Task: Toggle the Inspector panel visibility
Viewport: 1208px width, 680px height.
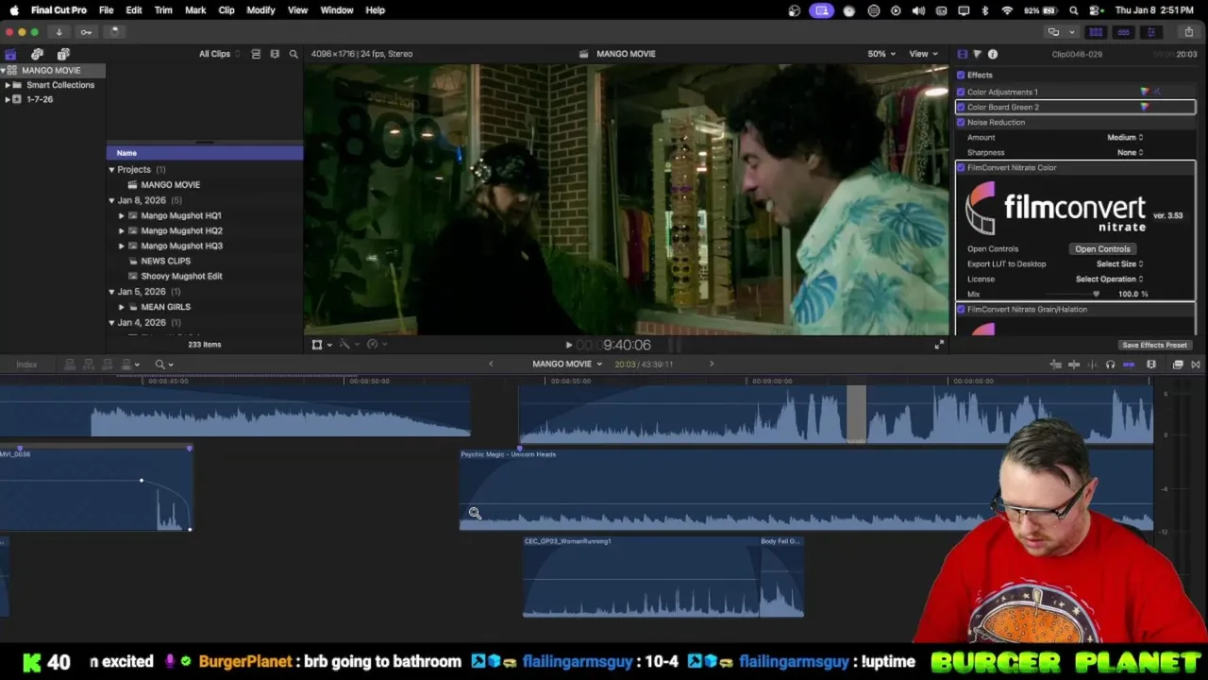Action: (x=1150, y=31)
